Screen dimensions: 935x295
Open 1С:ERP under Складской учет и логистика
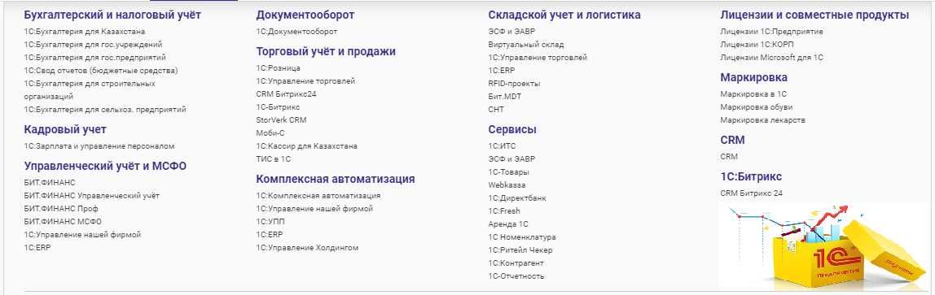coord(502,71)
